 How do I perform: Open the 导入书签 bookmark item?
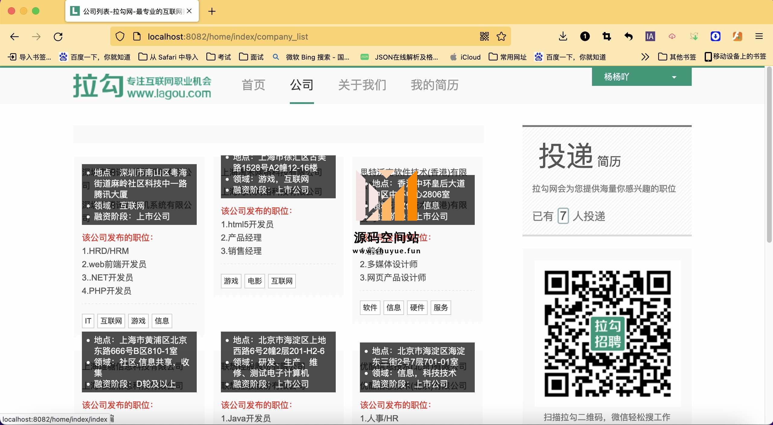tap(29, 57)
